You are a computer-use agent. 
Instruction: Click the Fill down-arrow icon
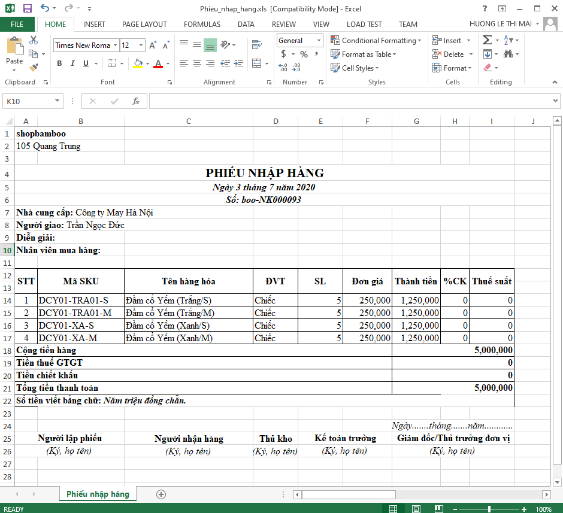[488, 54]
